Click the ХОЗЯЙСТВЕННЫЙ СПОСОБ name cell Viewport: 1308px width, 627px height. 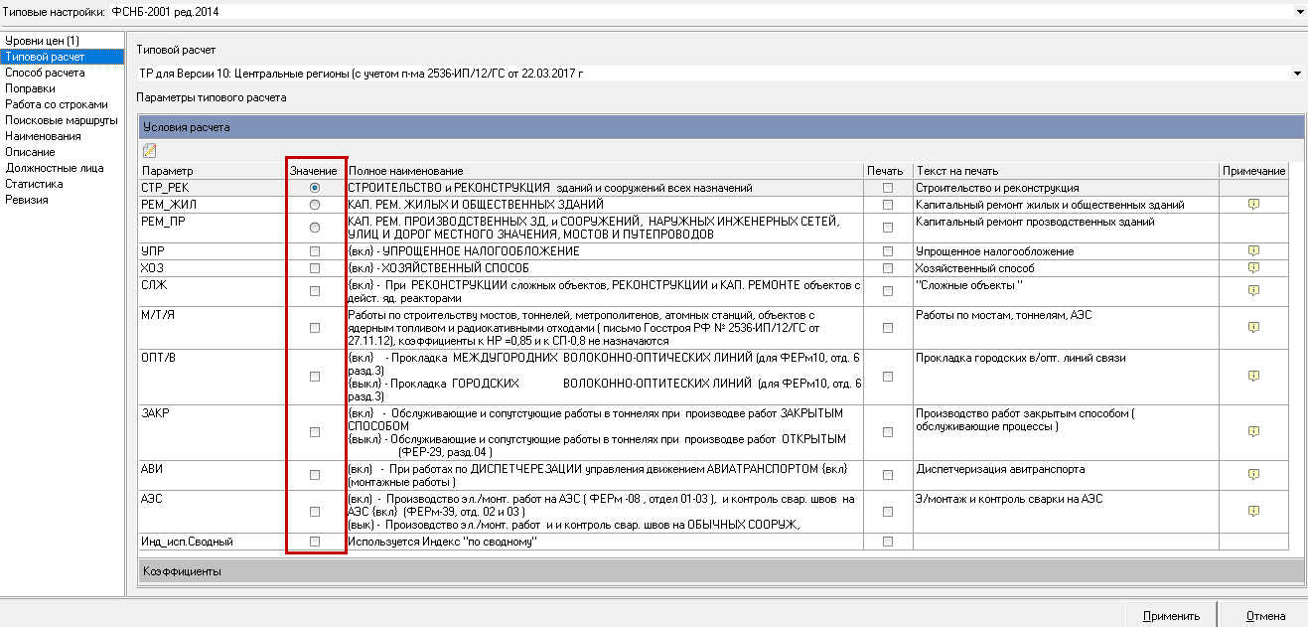(x=604, y=267)
